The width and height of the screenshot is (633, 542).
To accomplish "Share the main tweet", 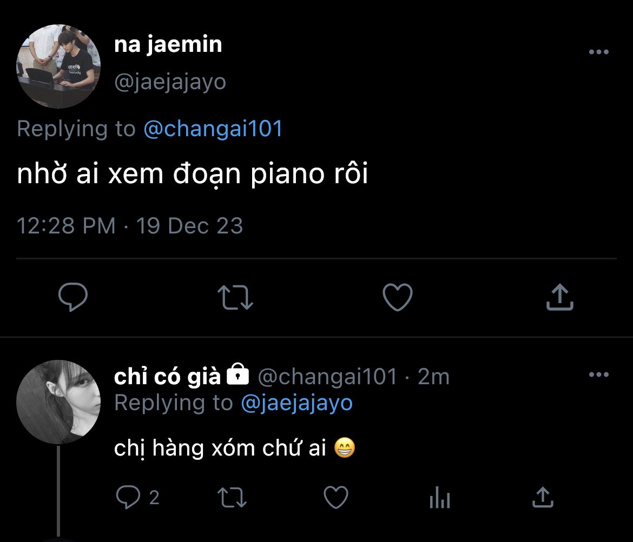I will (x=559, y=297).
